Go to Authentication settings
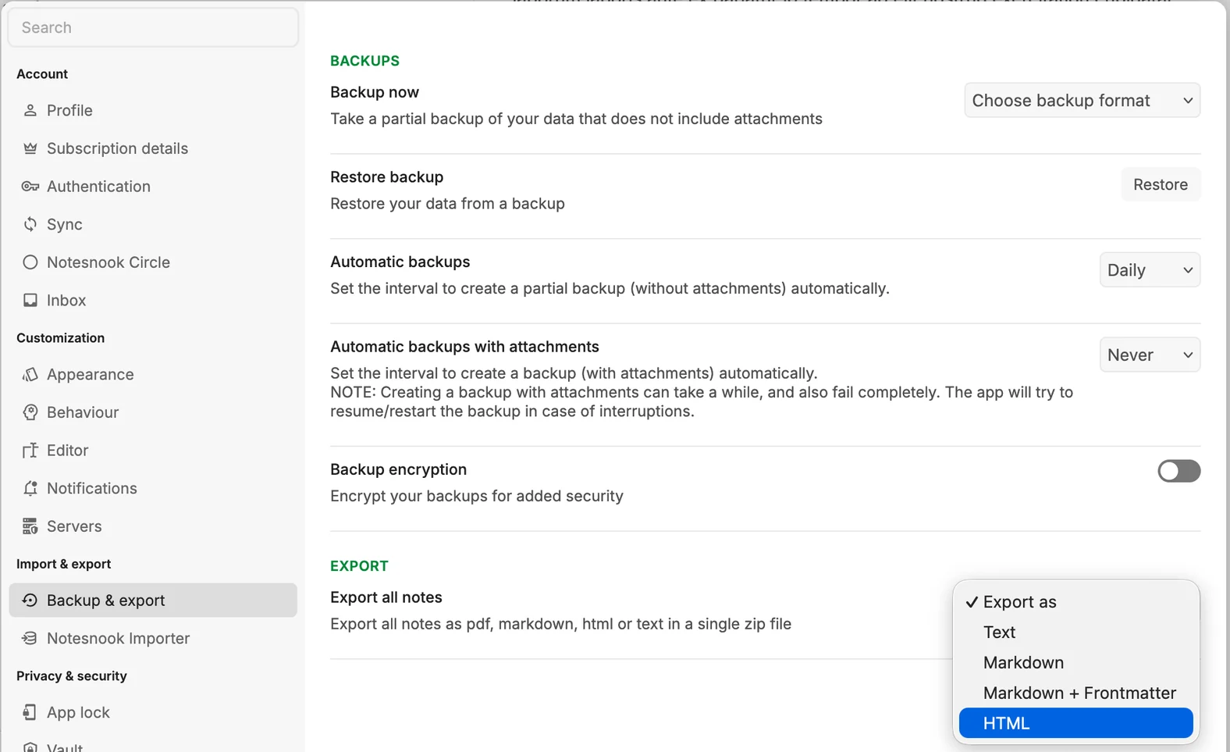 click(153, 187)
